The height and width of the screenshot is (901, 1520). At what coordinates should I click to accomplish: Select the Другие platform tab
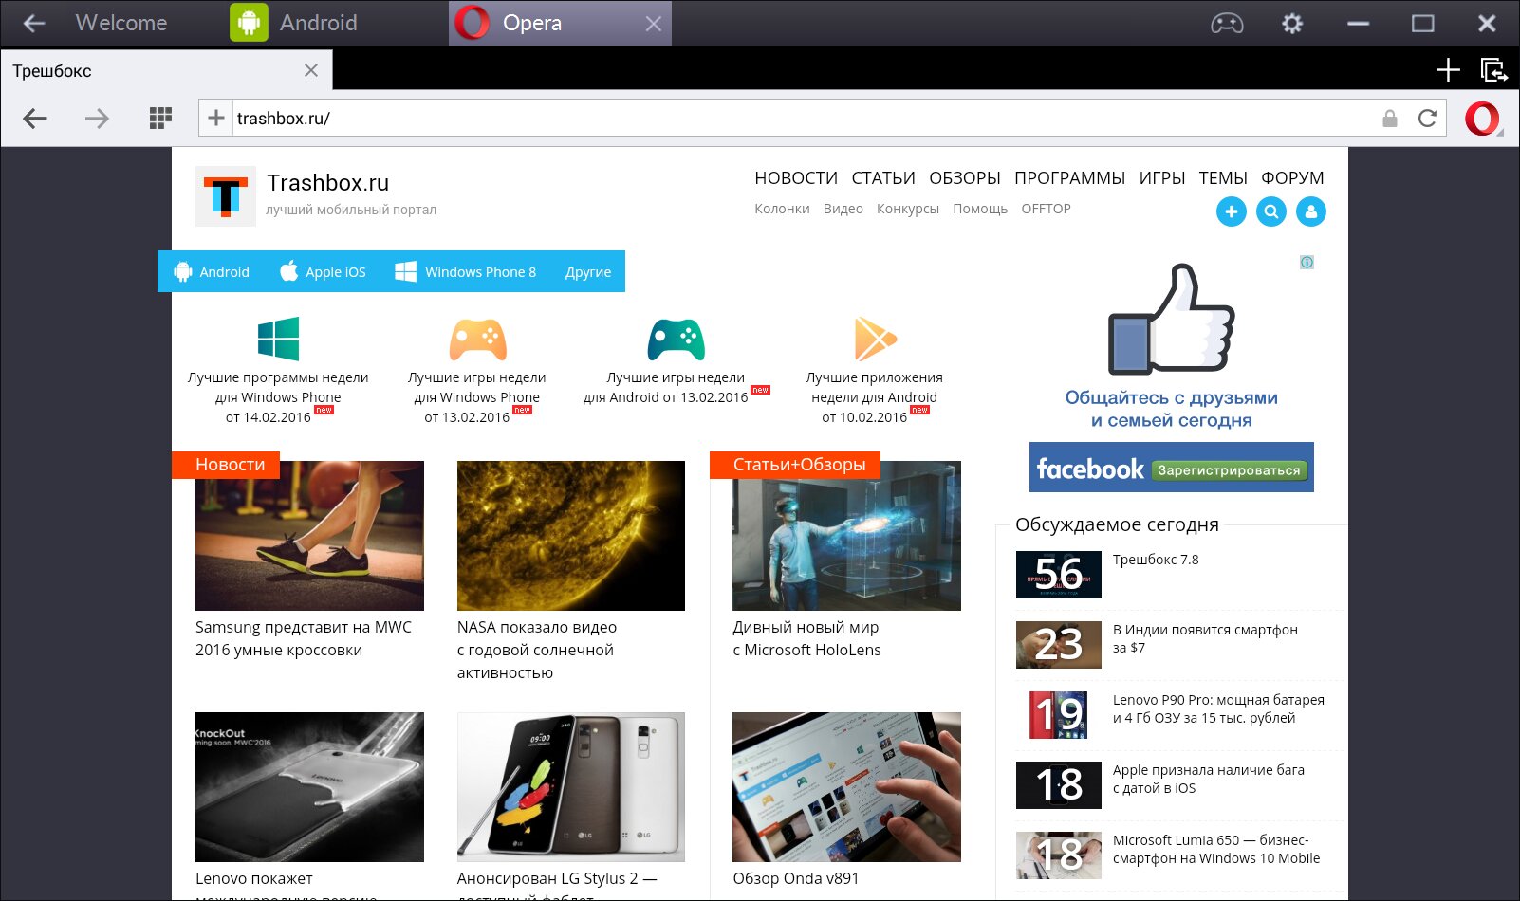(x=588, y=271)
